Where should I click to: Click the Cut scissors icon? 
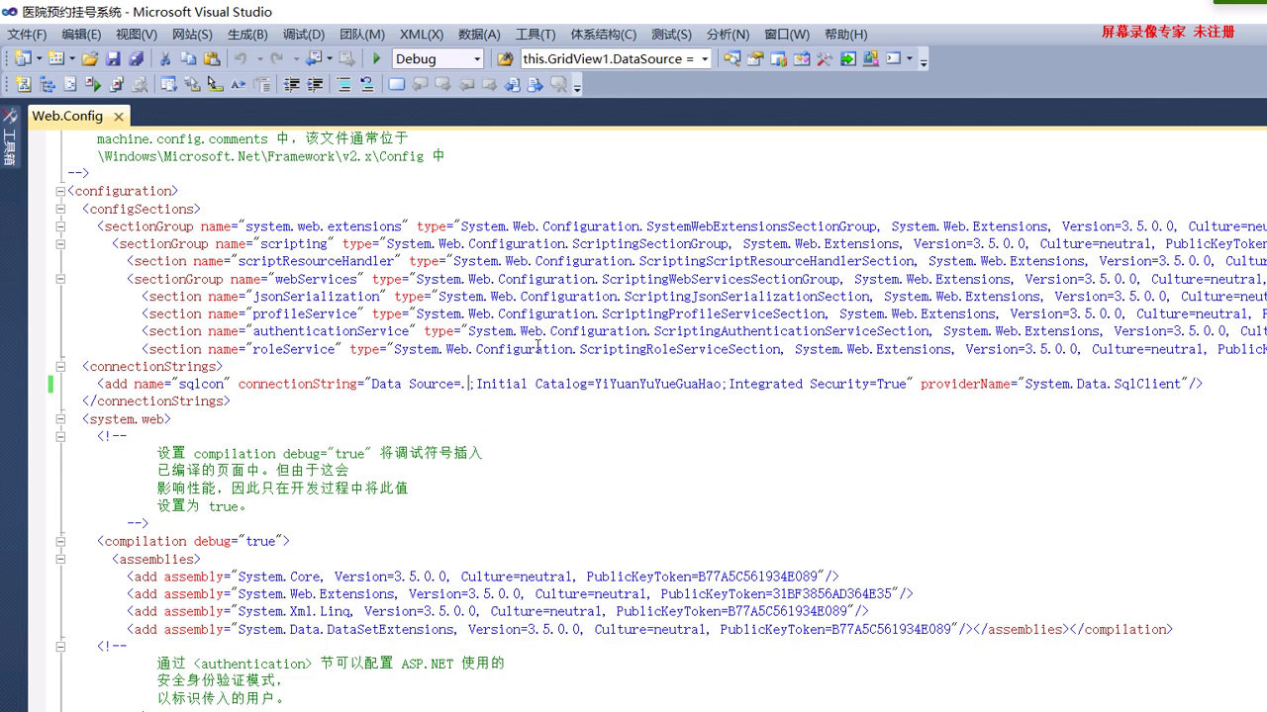coord(165,59)
